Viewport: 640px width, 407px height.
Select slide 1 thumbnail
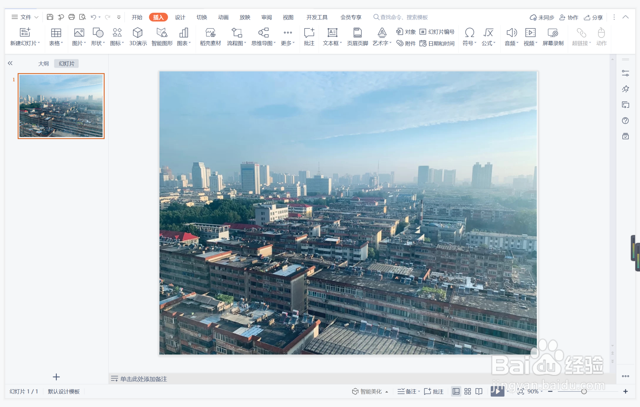coord(61,106)
